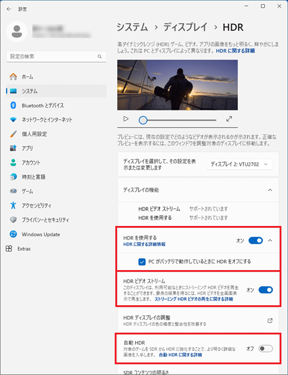Expand preview video to fullscreen
This screenshot has height=375, width=288.
(229, 119)
